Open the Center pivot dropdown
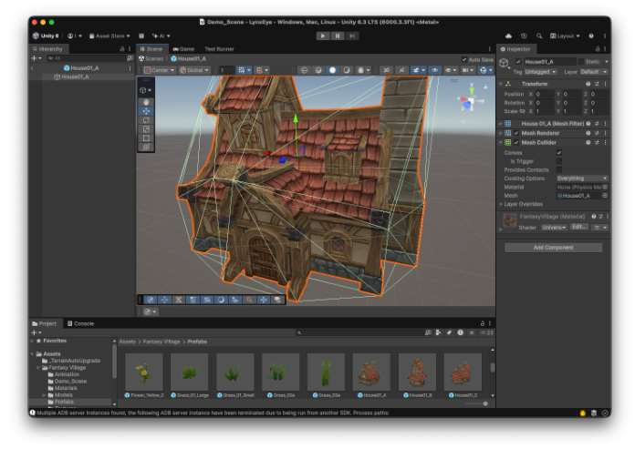635x449 pixels. tap(160, 70)
